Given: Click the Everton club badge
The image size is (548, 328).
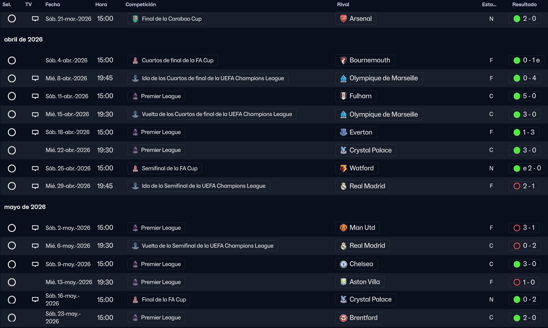Looking at the screenshot, I should (343, 132).
